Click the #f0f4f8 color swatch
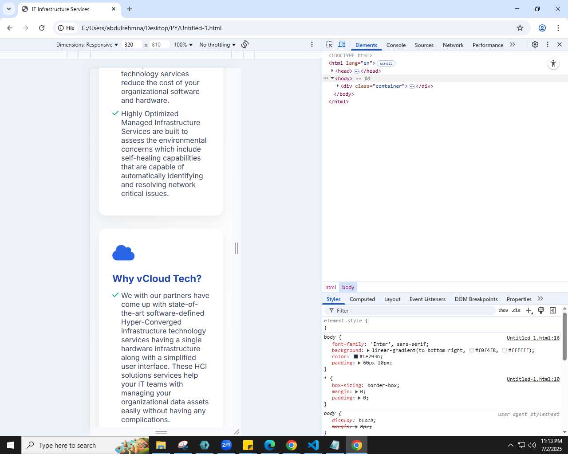The height and width of the screenshot is (454, 568). coord(471,350)
